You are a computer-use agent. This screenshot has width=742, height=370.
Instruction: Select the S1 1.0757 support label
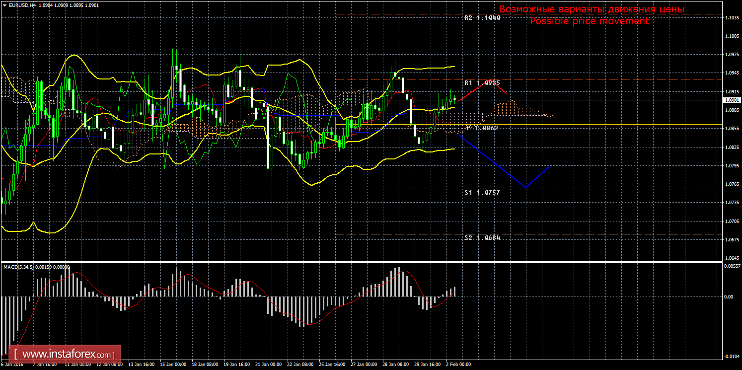pos(482,192)
